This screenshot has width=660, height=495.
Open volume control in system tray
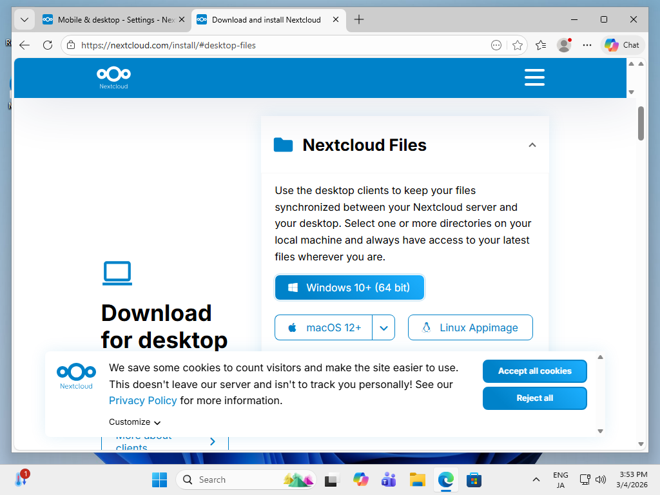pyautogui.click(x=601, y=480)
